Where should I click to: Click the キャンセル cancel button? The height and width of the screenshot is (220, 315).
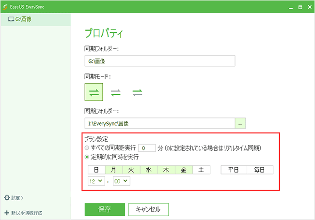click(148, 209)
